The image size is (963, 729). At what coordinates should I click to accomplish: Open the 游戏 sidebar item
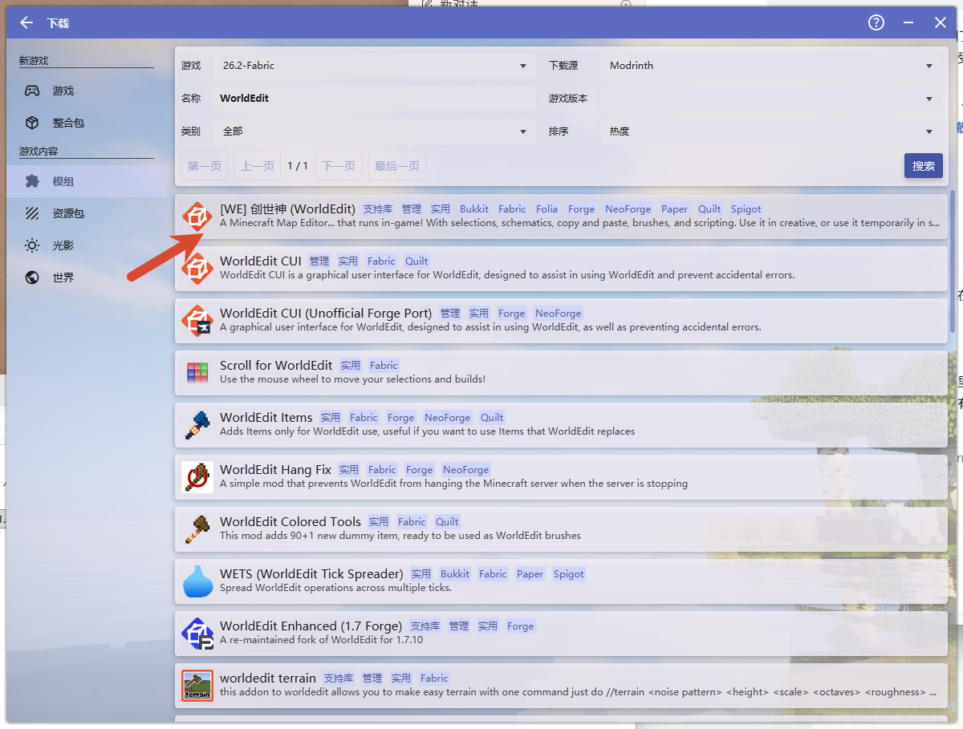point(87,91)
